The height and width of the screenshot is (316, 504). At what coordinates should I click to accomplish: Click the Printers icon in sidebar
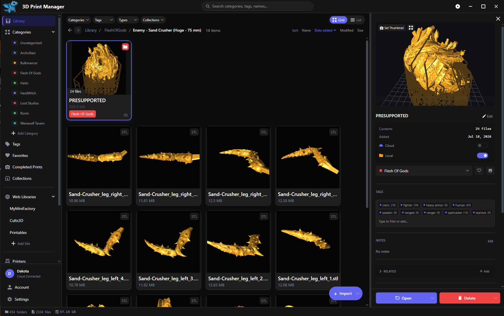click(8, 261)
